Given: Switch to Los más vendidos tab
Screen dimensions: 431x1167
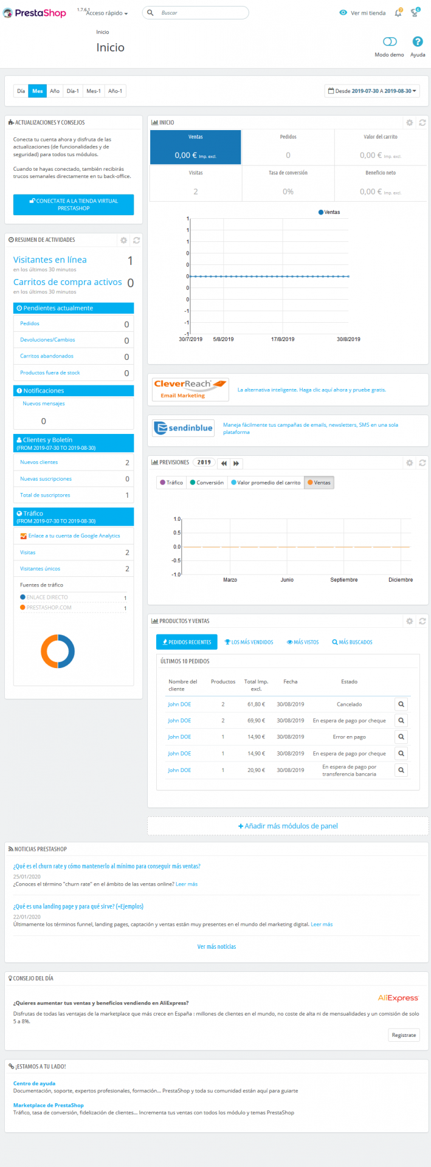Looking at the screenshot, I should tap(249, 642).
